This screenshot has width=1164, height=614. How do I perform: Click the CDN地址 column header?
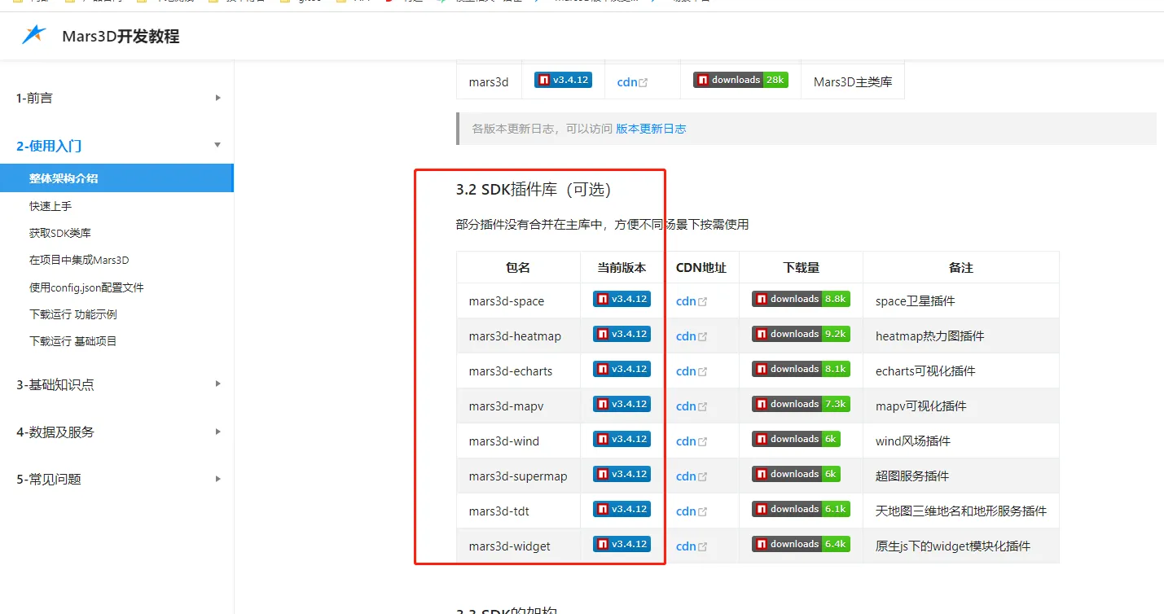701,267
